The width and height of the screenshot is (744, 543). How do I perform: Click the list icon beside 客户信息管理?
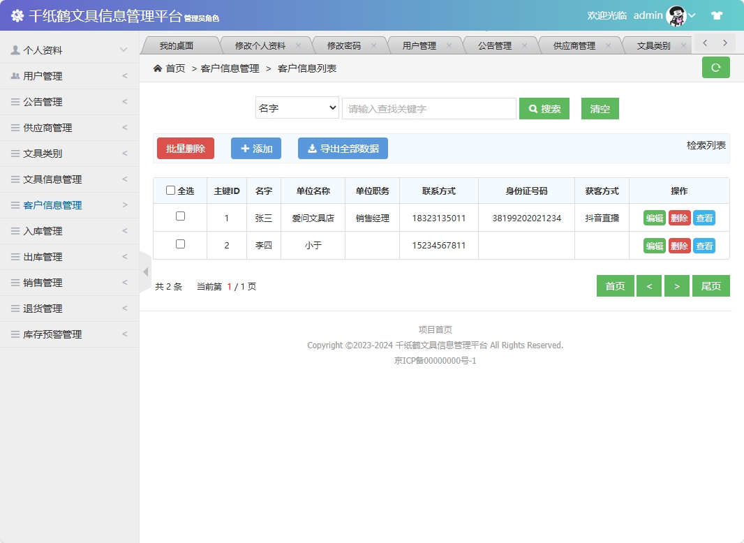click(15, 205)
